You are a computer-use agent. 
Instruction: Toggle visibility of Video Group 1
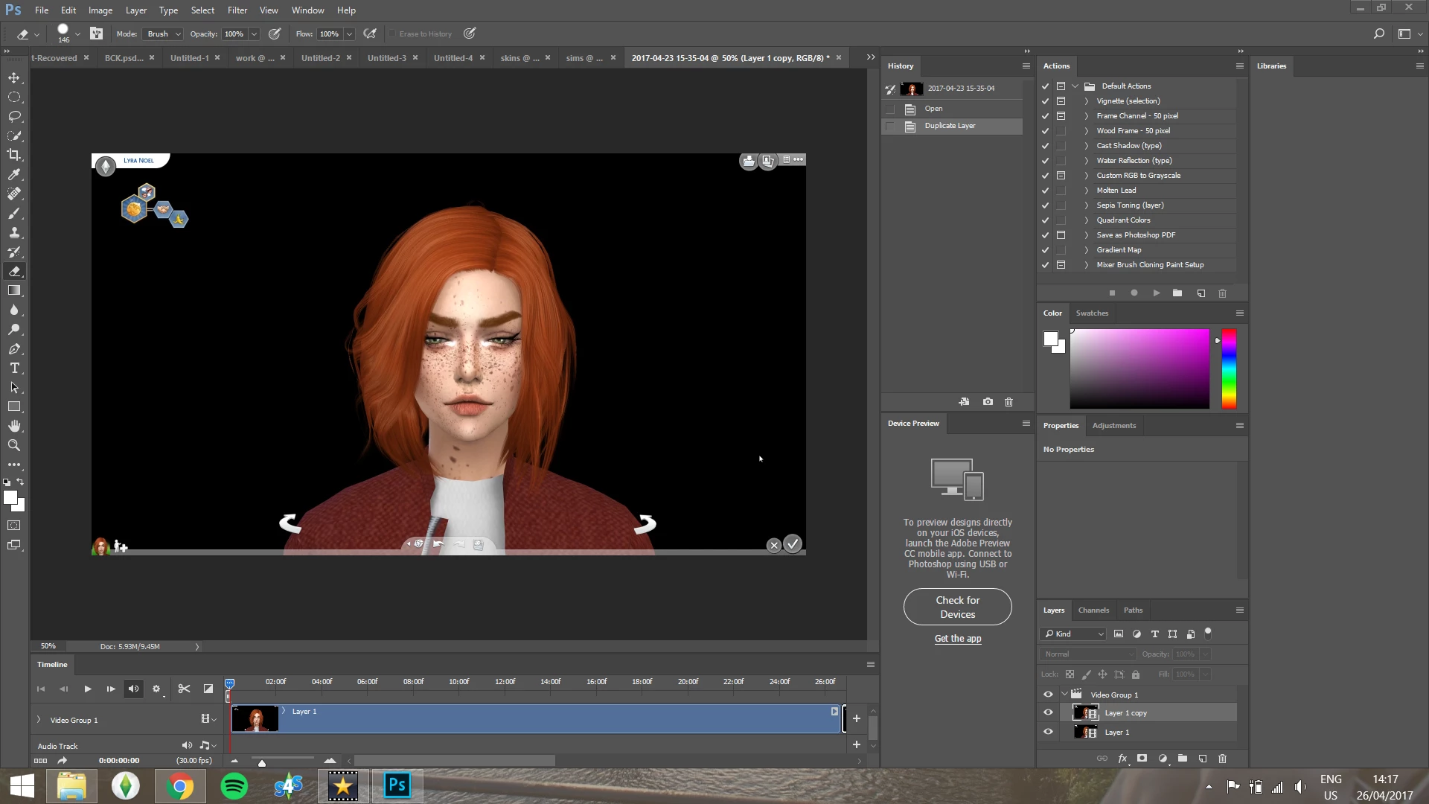1048,695
